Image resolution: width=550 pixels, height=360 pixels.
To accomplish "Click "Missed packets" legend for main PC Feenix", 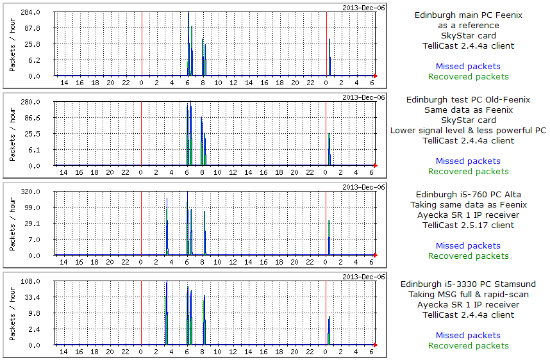I will 468,66.
